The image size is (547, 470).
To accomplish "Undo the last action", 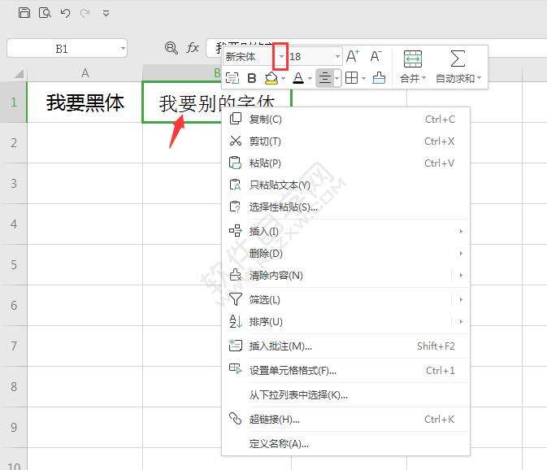I will [x=65, y=13].
